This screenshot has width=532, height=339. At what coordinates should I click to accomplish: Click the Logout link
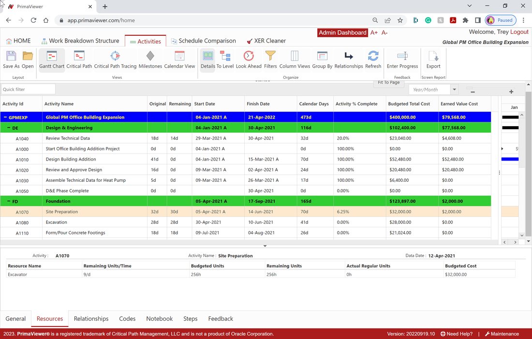519,32
